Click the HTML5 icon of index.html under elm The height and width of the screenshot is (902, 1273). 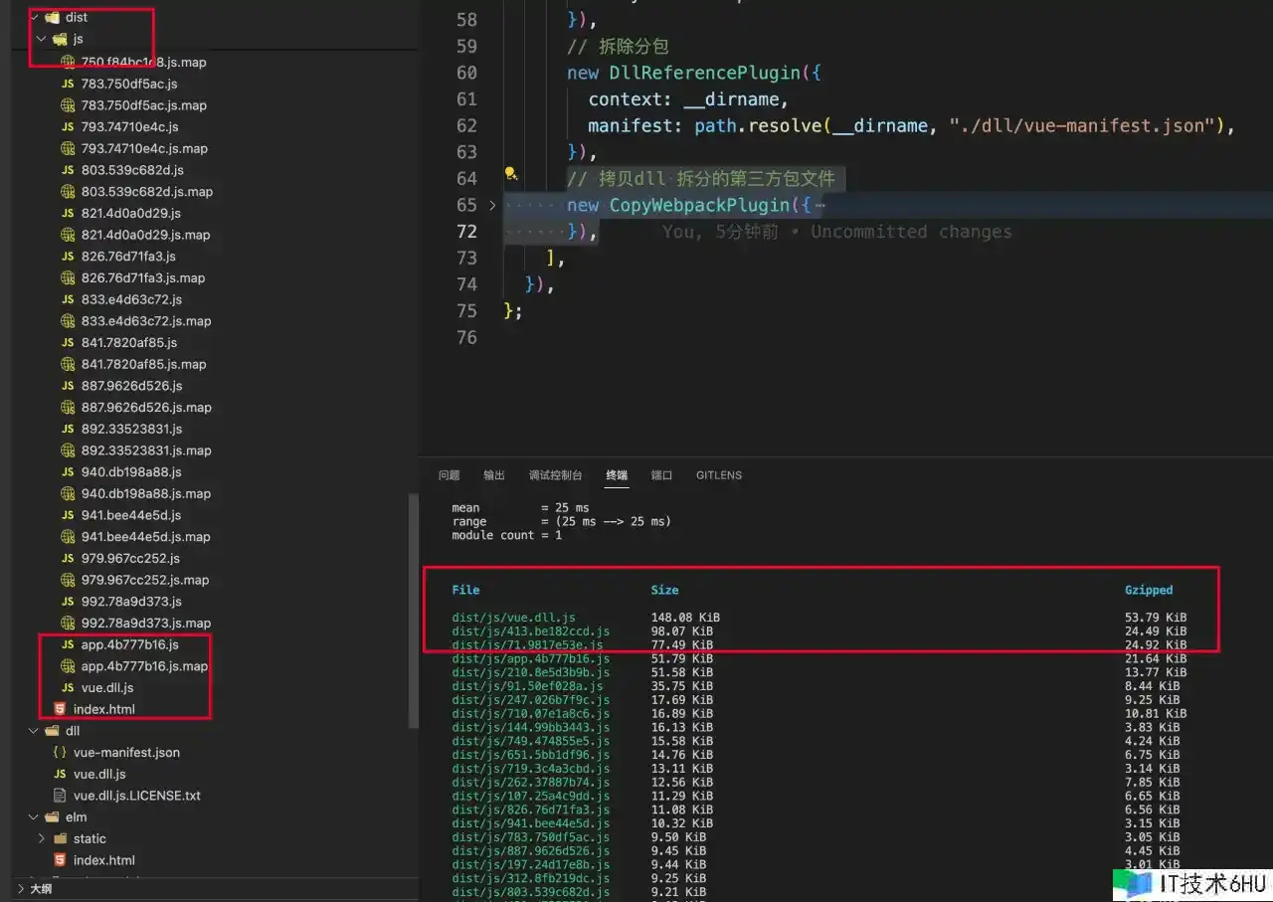60,860
